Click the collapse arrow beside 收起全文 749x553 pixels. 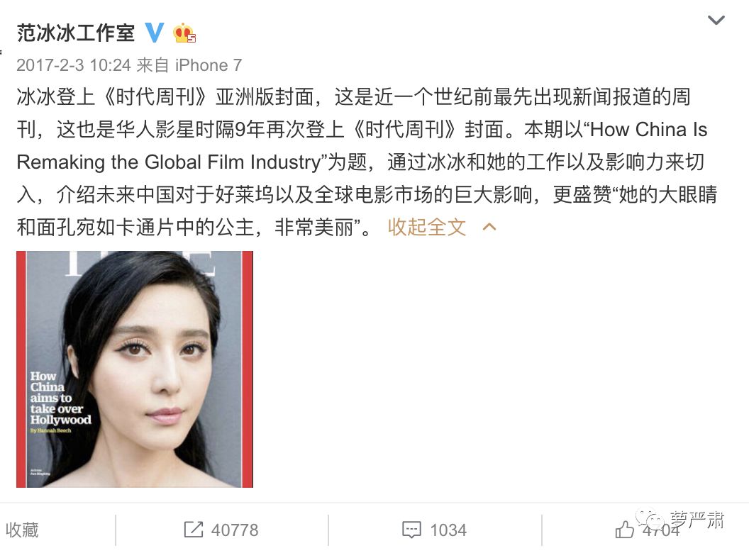coord(489,227)
